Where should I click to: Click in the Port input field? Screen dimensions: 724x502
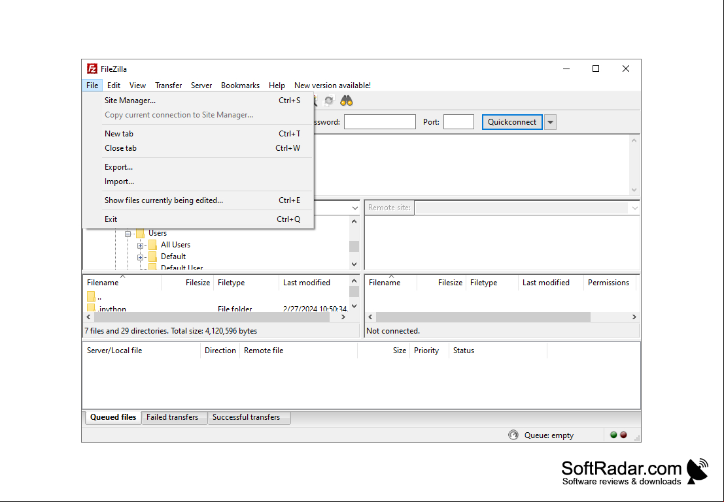(x=458, y=121)
